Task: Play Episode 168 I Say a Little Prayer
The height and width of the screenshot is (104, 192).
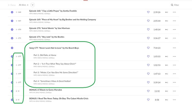Action: point(12,12)
